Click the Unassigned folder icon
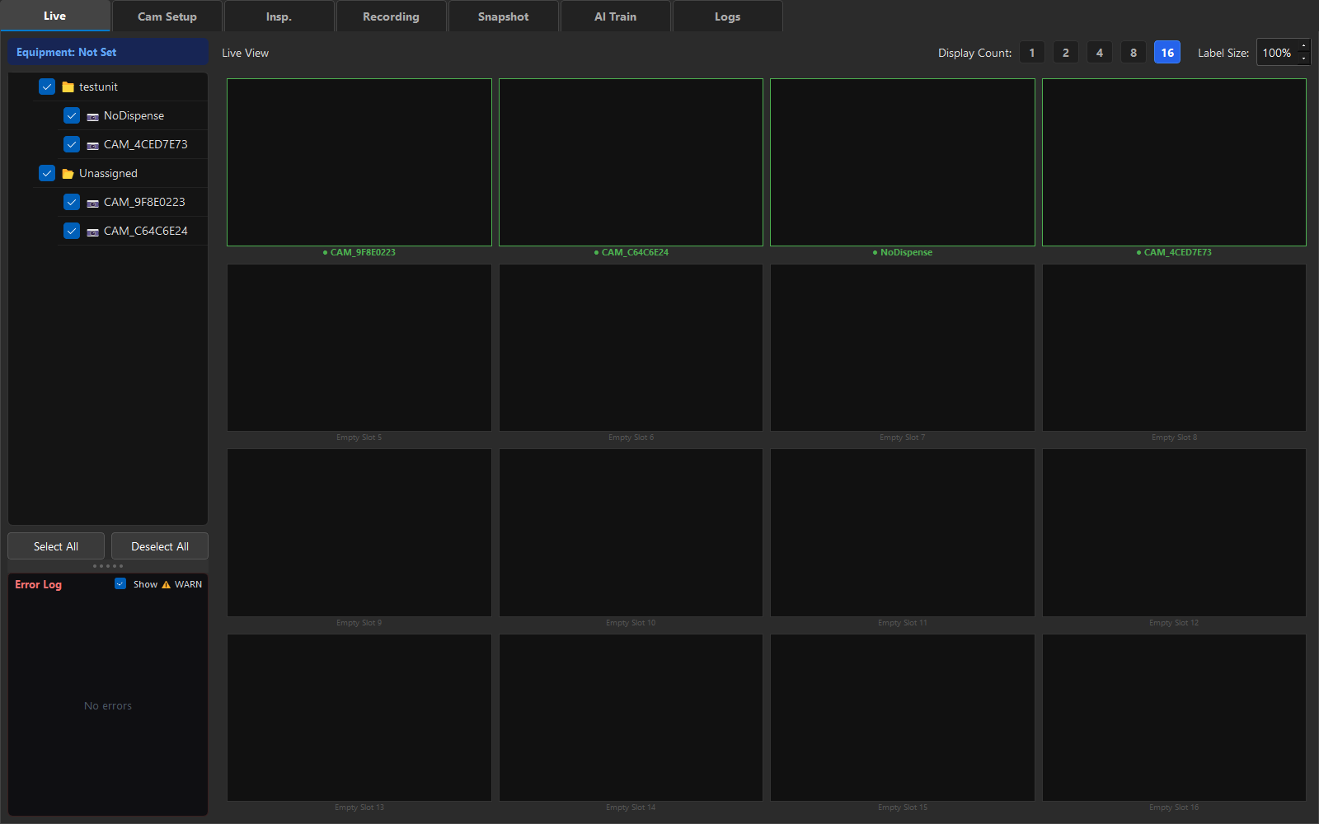This screenshot has height=824, width=1319. click(68, 173)
